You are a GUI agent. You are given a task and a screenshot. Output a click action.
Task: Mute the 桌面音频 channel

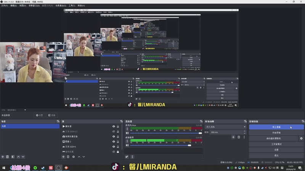[x=127, y=145]
